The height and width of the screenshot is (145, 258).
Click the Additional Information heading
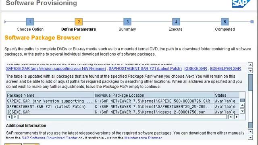26,126
